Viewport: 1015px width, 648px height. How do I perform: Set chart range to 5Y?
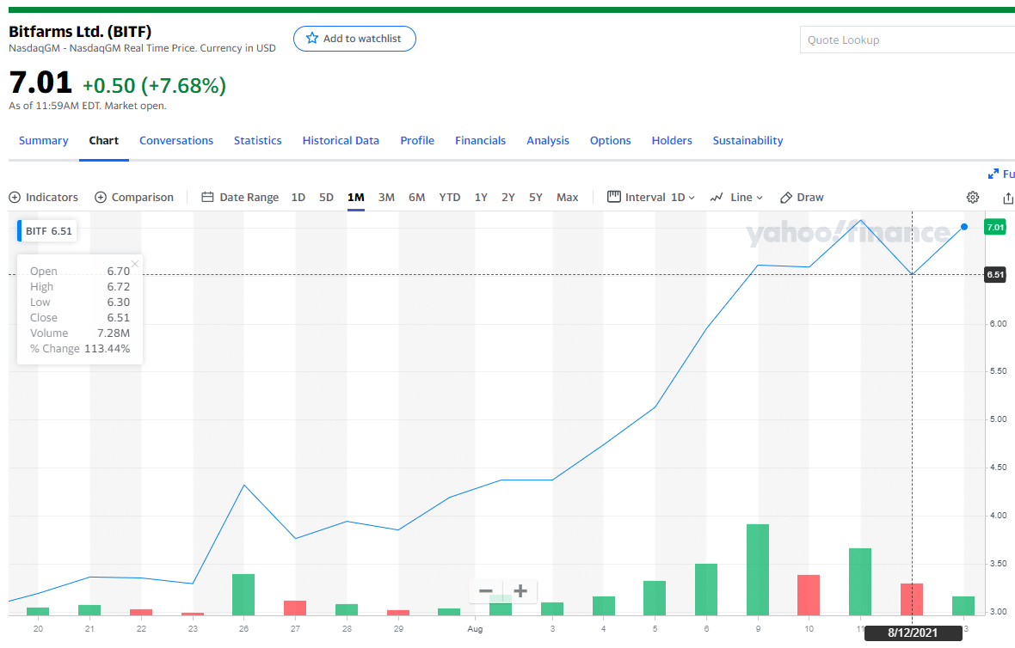tap(535, 198)
